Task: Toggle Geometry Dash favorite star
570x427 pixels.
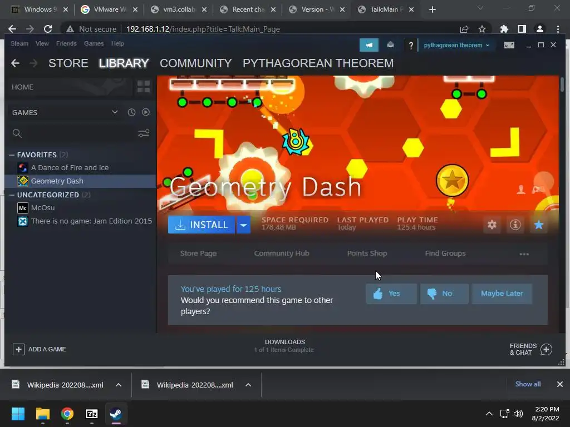Action: (539, 225)
